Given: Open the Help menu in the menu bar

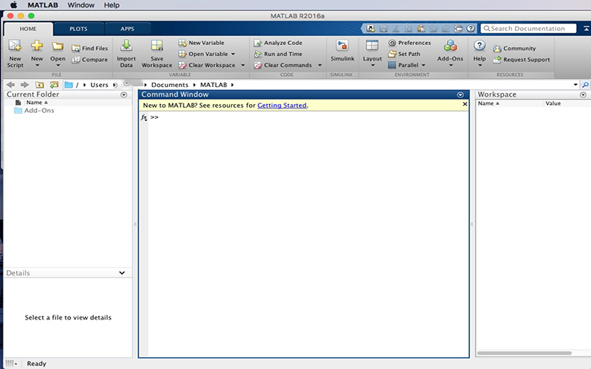Looking at the screenshot, I should pos(112,5).
